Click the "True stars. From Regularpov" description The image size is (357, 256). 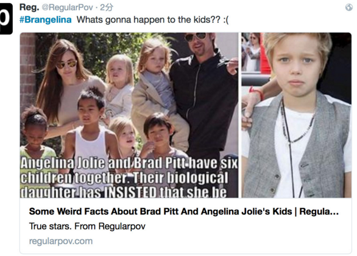click(x=87, y=226)
